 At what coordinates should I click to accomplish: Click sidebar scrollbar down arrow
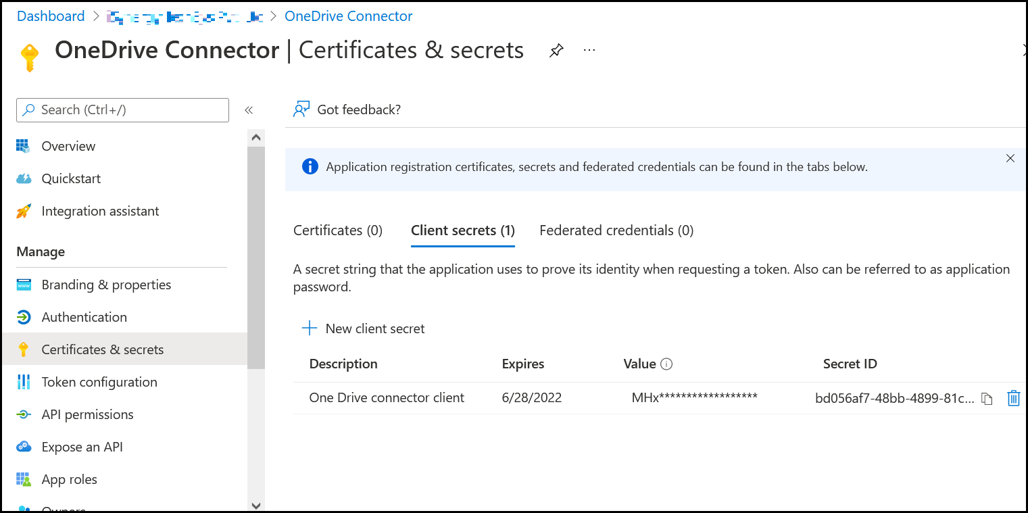click(x=256, y=506)
